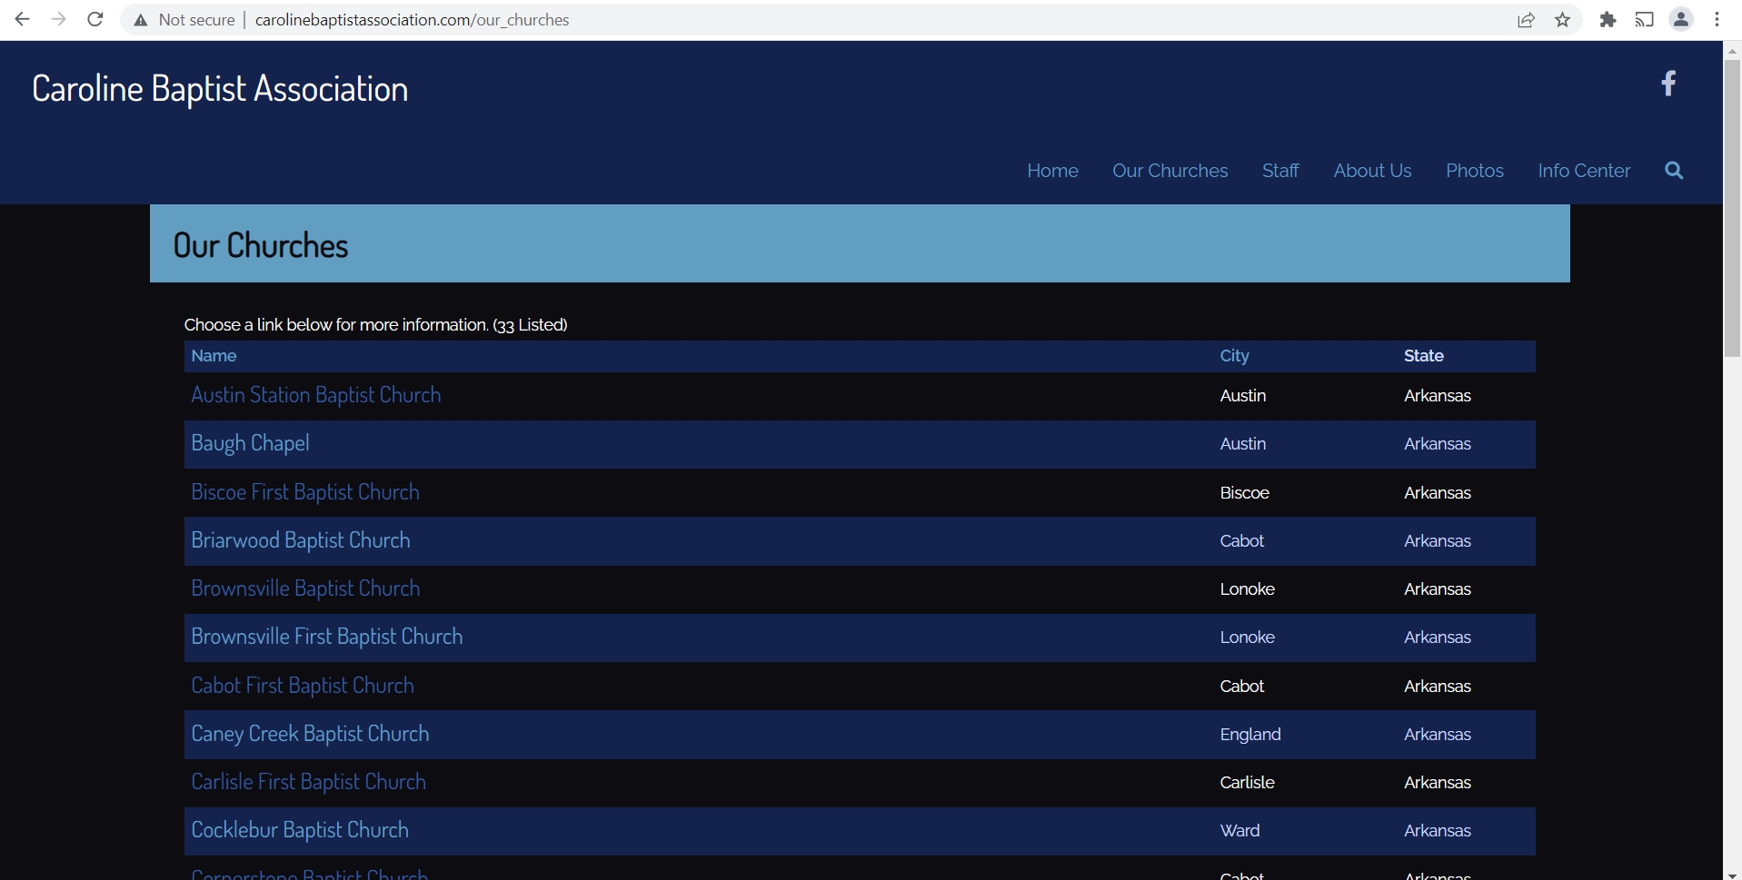The width and height of the screenshot is (1742, 880).
Task: Click the Carlisle city cell
Action: [1247, 783]
